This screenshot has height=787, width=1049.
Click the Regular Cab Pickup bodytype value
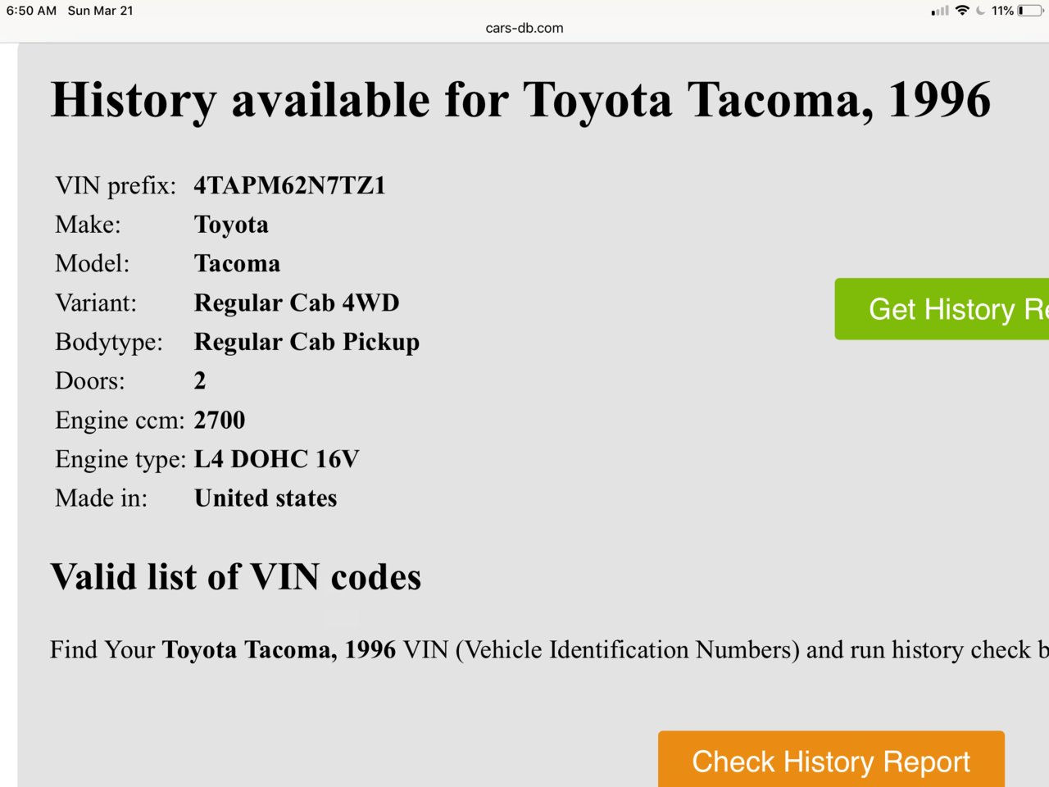[x=307, y=342]
